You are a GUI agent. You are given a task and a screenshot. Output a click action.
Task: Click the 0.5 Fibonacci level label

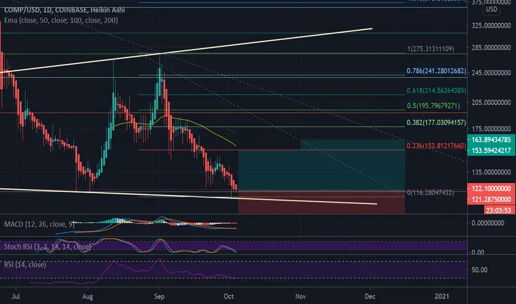[x=434, y=106]
